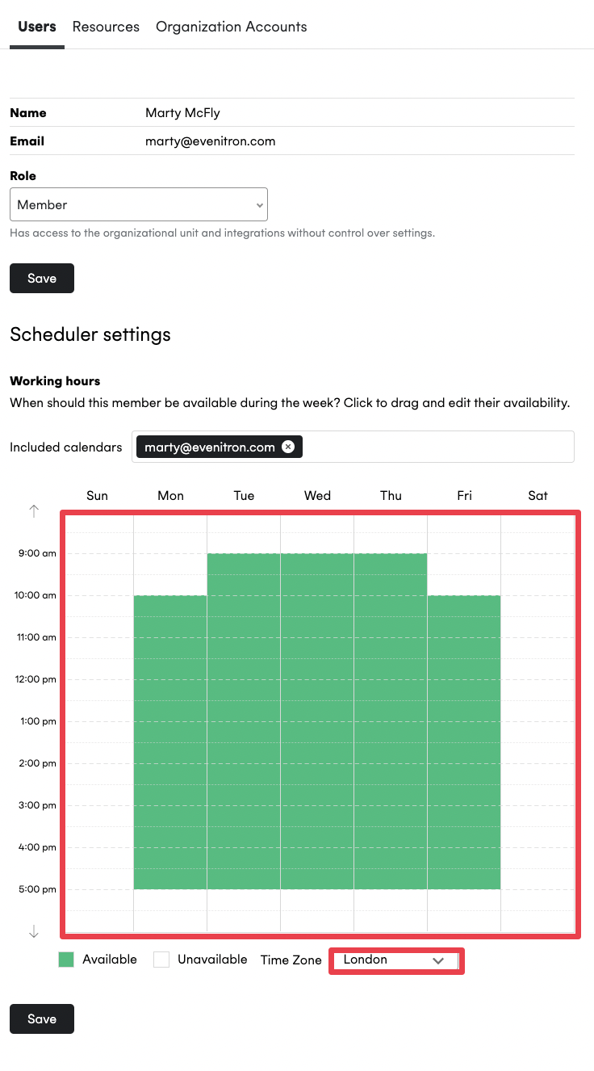Click the down arrow below time labels
Screen dimensions: 594x1071
pyautogui.click(x=34, y=931)
